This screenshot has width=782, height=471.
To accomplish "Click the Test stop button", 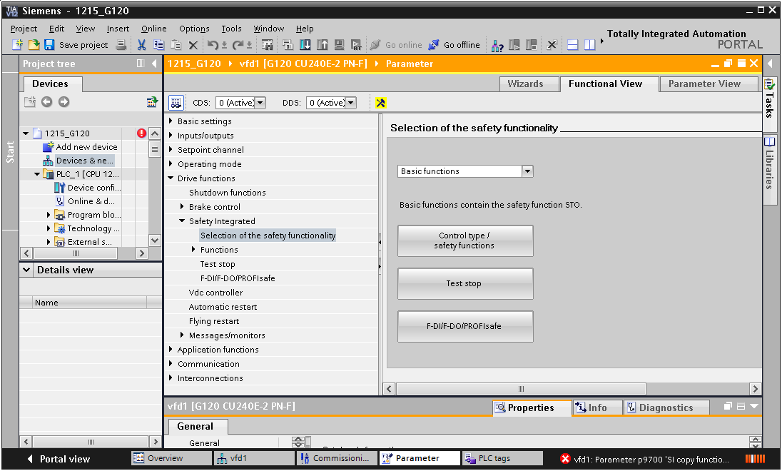I will click(x=464, y=284).
